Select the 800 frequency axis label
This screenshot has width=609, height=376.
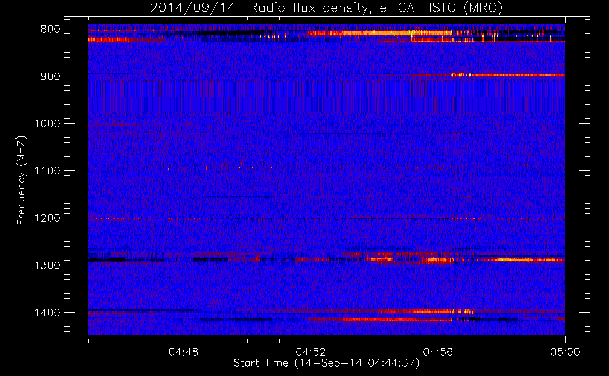tap(50, 29)
